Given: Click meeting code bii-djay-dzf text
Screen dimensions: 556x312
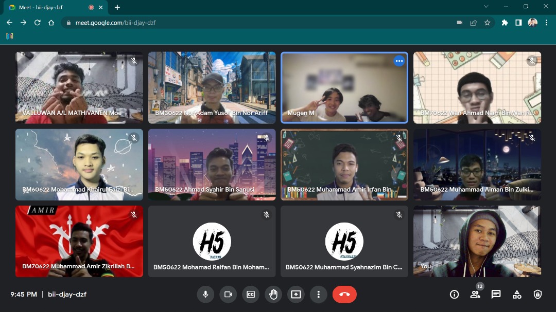Looking at the screenshot, I should point(67,295).
